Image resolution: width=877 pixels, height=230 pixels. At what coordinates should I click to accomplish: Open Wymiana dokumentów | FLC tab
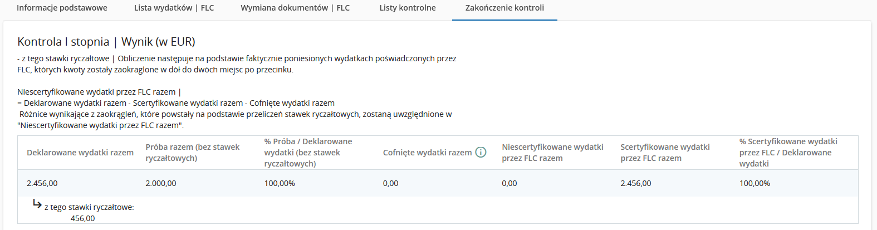tap(295, 8)
